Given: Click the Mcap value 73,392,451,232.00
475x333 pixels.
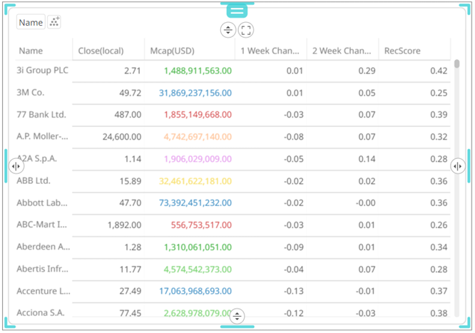Looking at the screenshot, I should (195, 203).
